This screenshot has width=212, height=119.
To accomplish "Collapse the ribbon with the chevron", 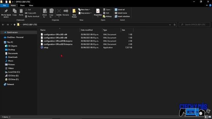I will coord(207,5).
